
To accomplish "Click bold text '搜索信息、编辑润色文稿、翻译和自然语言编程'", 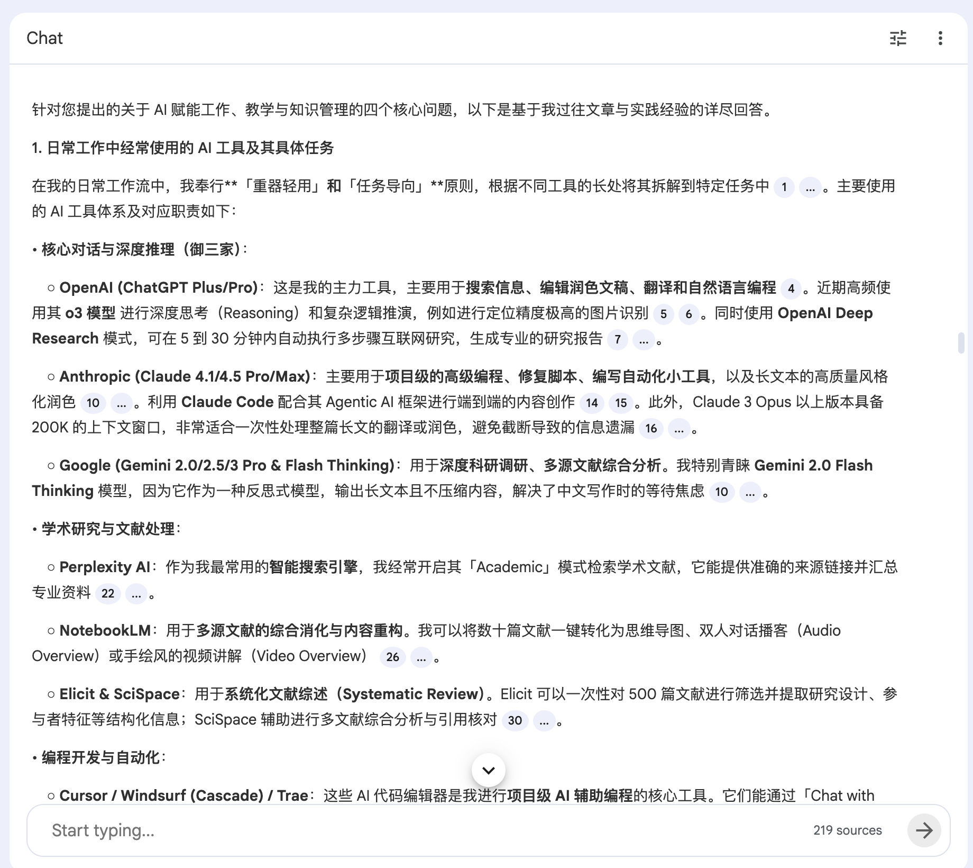I will tap(621, 287).
